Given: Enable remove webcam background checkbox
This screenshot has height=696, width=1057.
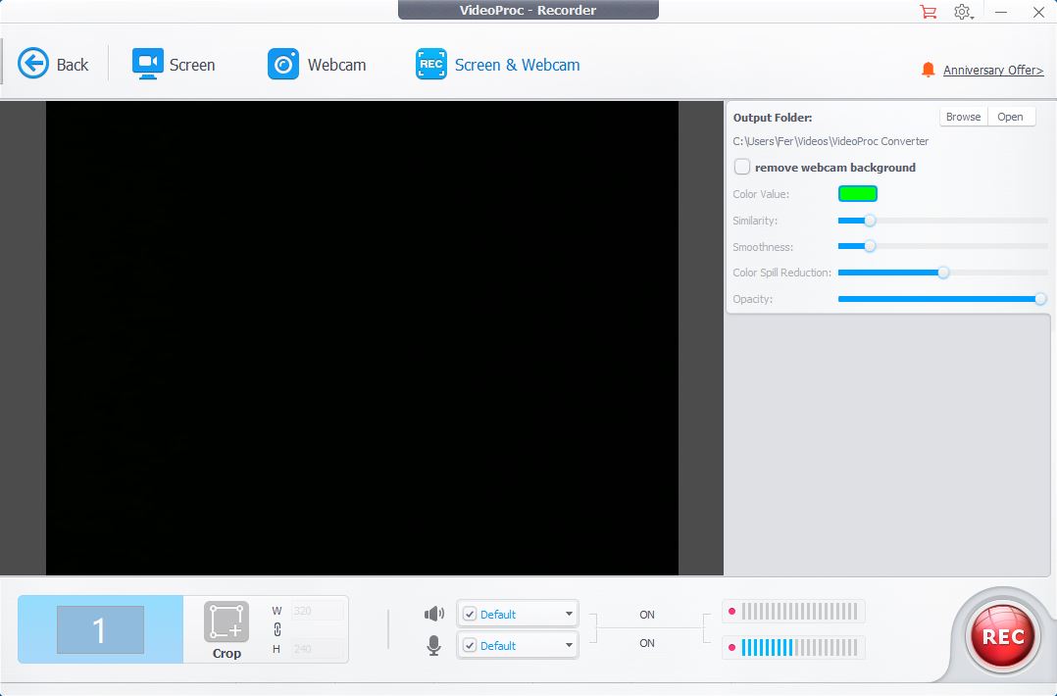Looking at the screenshot, I should [x=742, y=167].
